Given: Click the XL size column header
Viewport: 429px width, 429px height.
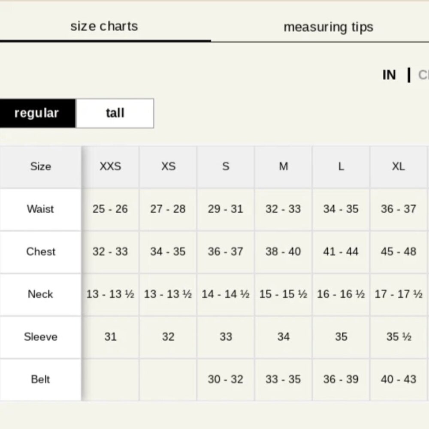Looking at the screenshot, I should click(398, 166).
